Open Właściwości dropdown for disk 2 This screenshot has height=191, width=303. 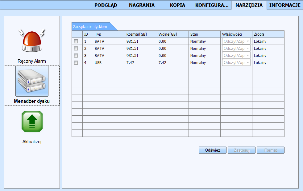point(236,49)
